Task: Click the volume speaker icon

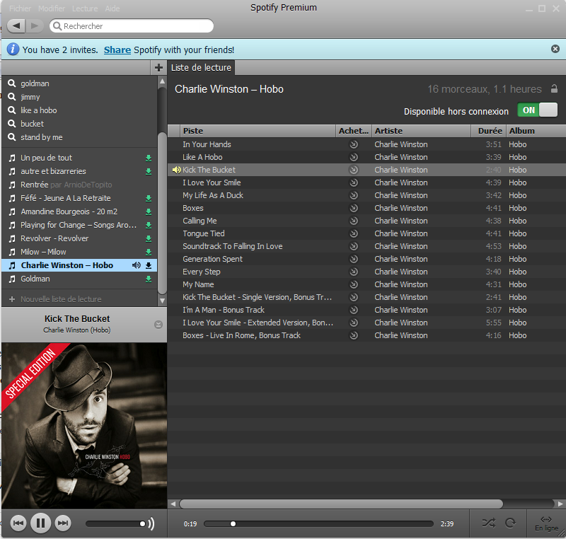Action: 151,523
